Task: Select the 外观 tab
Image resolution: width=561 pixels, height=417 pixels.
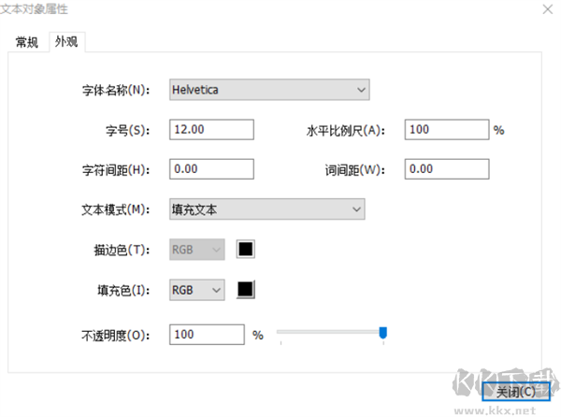Action: pos(66,42)
